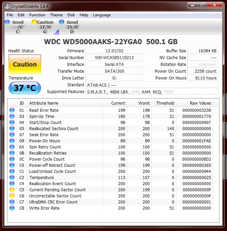Click the Raw Values column header
The image size is (227, 231).
195,103
